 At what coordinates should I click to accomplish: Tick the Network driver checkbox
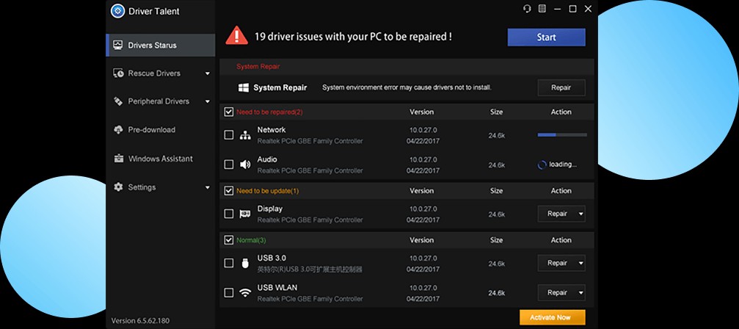click(229, 135)
